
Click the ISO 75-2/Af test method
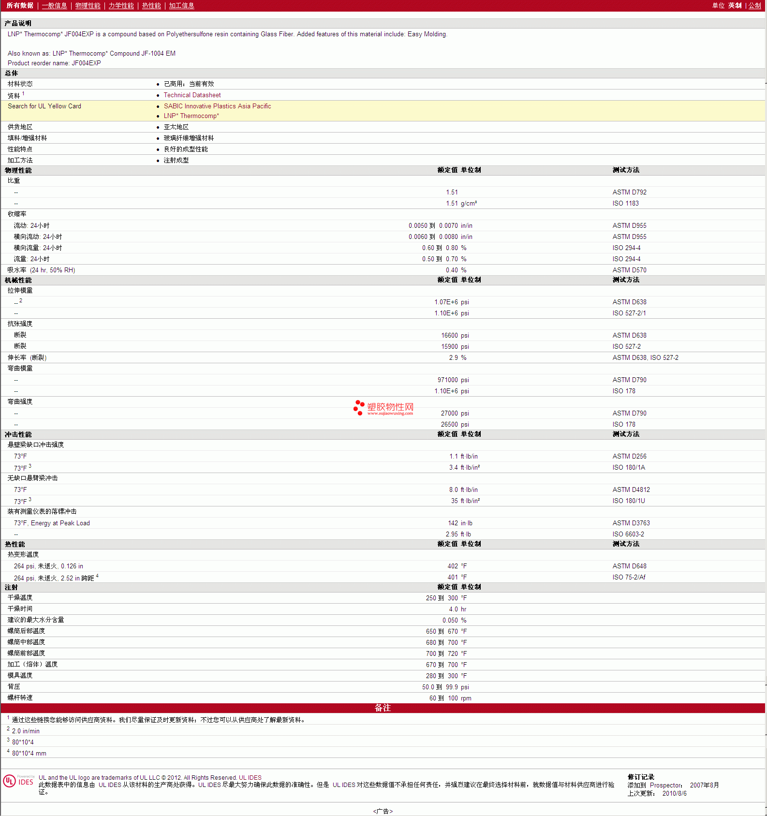629,578
